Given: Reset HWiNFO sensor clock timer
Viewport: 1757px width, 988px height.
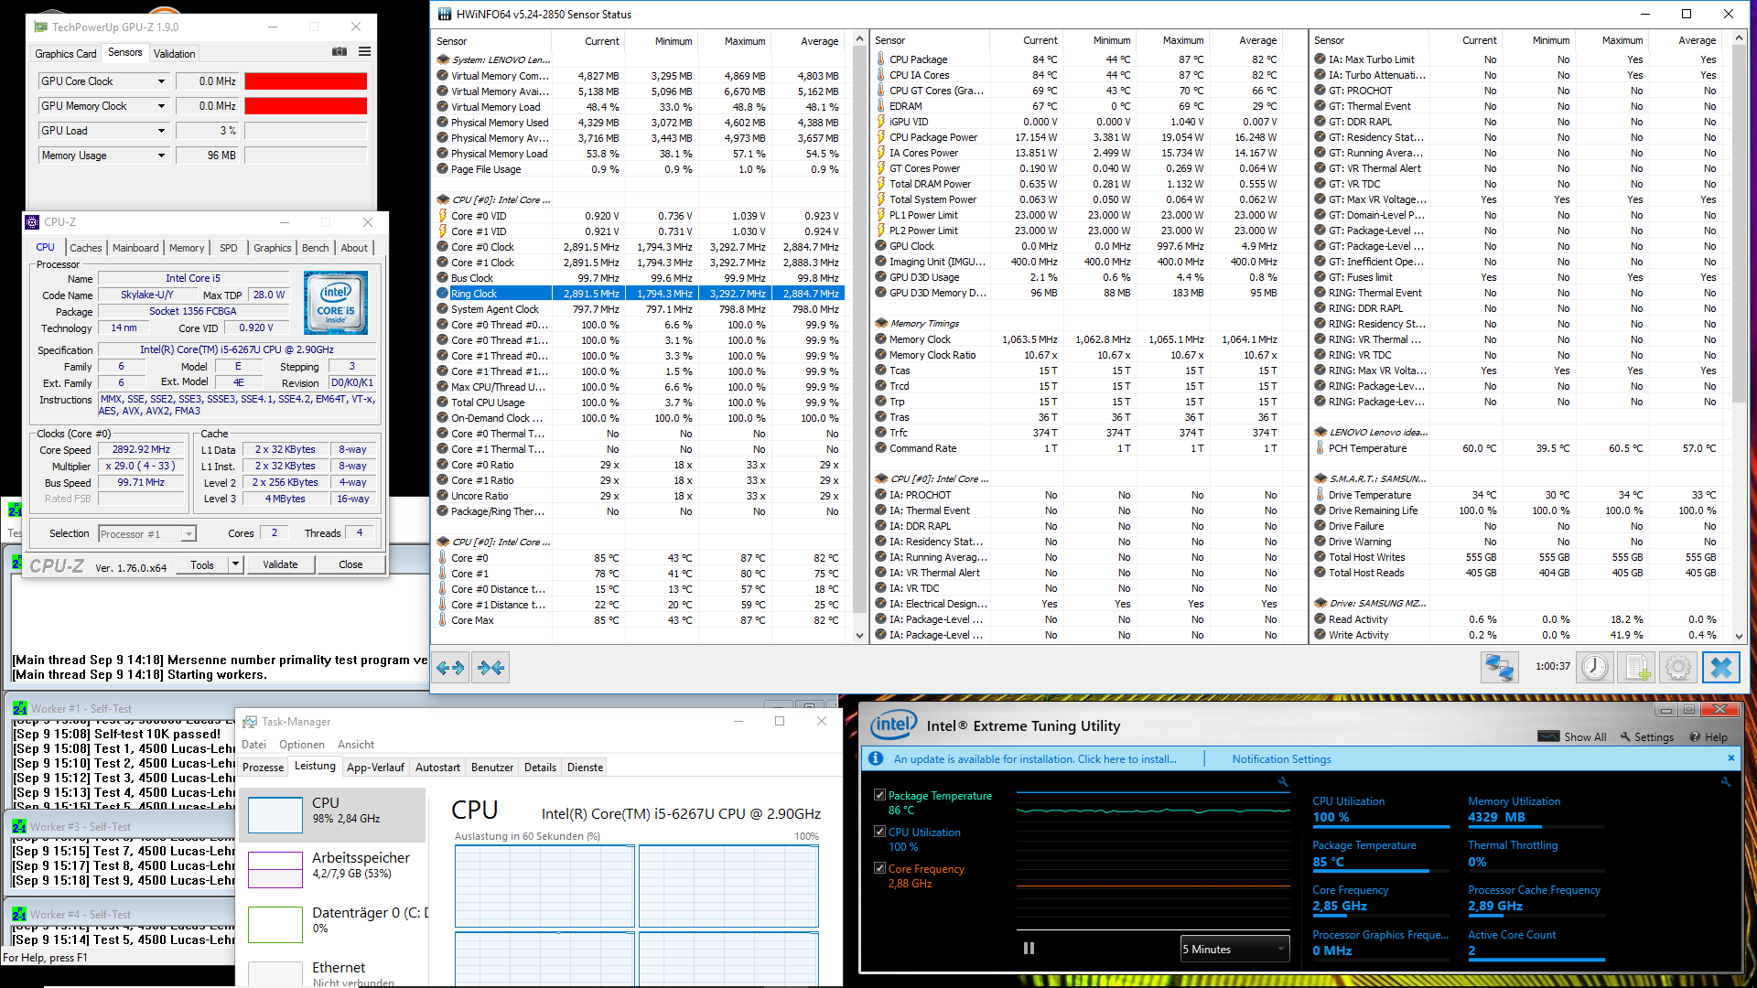Looking at the screenshot, I should click(1595, 667).
